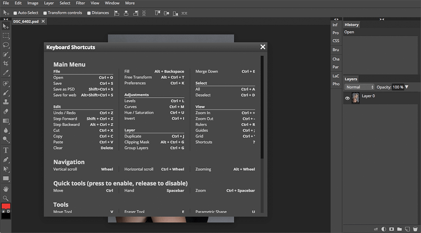This screenshot has width=421, height=233.
Task: Select the Zoom magnifier tool
Action: coord(6,198)
